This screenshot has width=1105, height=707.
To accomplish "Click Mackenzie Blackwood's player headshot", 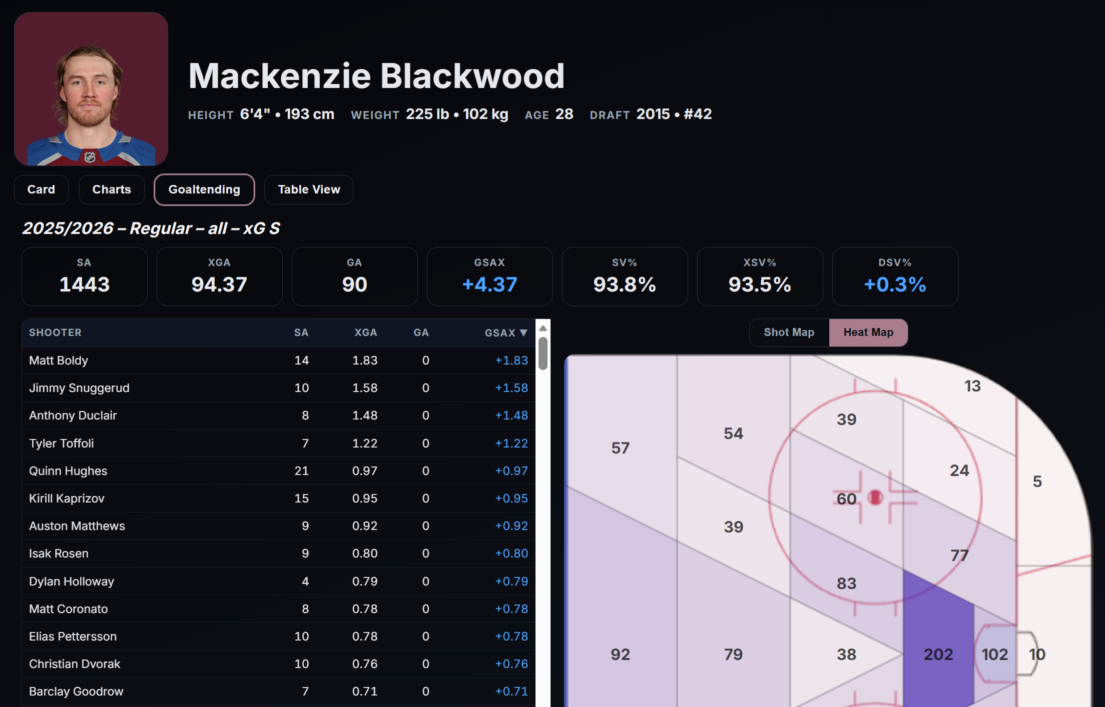I will [x=91, y=89].
